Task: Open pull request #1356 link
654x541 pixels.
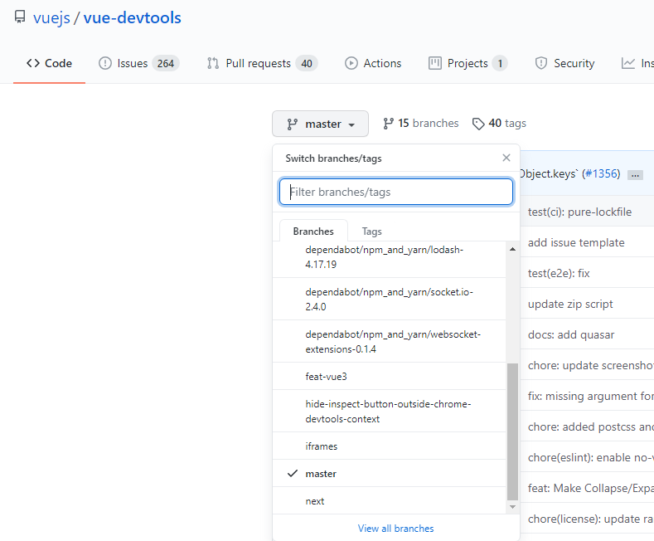Action: pos(601,173)
